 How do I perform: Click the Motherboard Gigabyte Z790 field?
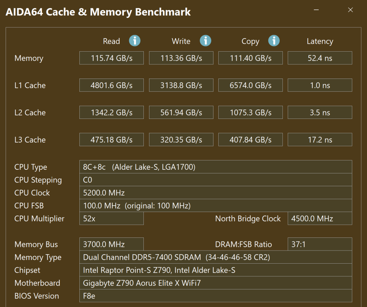point(216,283)
